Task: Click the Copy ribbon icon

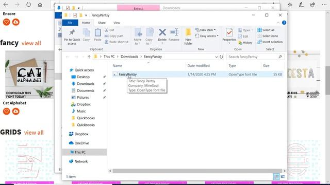Action: (86, 35)
